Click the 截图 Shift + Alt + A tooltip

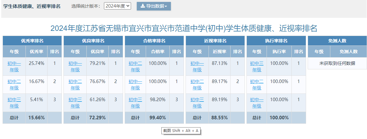point(181,131)
